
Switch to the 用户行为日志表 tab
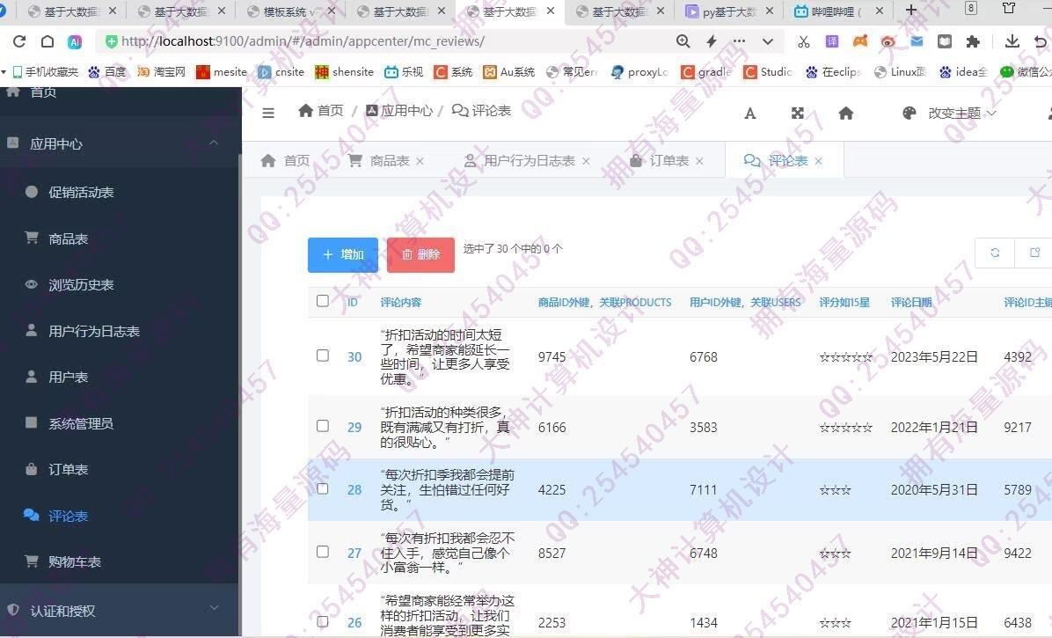[x=529, y=161]
